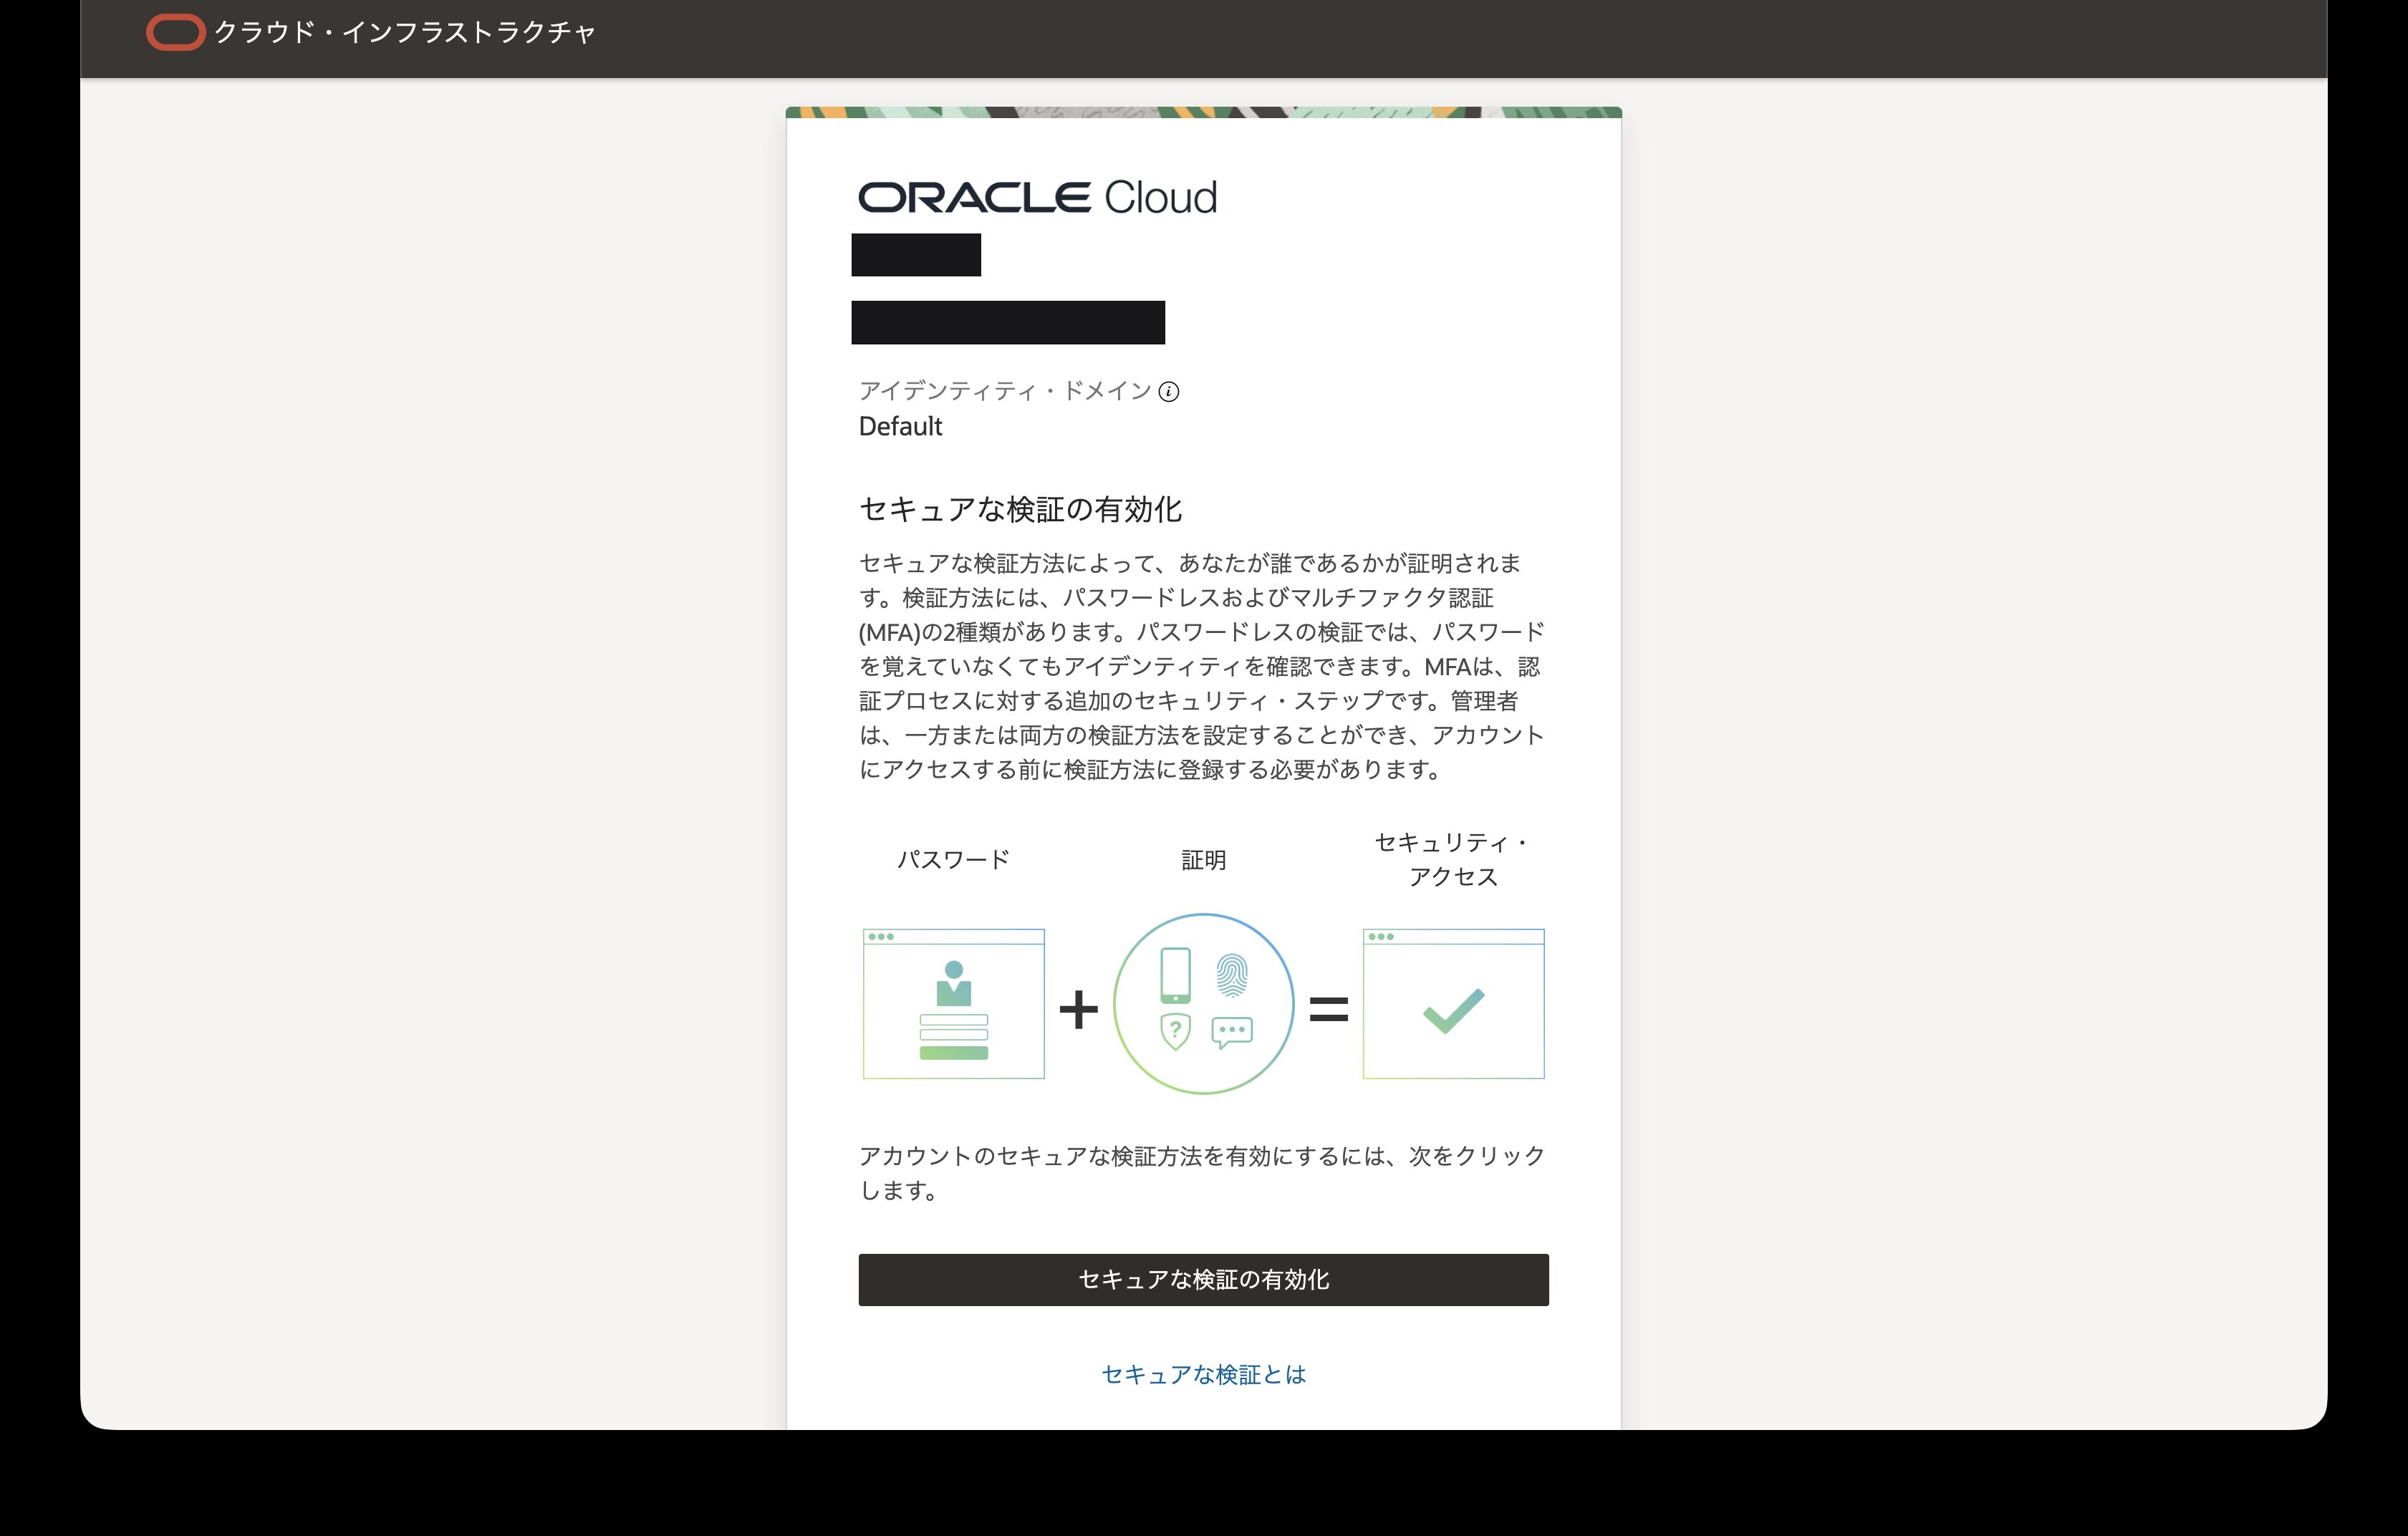Click the セキュリティ・アクセス label

point(1453,859)
